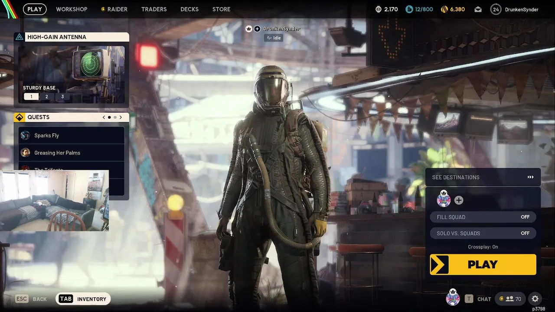
Task: Open the Greasing Her Palms quest
Action: tap(72, 153)
